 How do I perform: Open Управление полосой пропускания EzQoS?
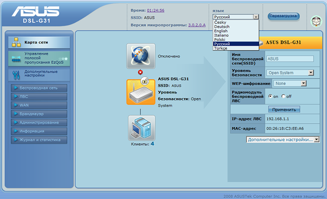39,59
